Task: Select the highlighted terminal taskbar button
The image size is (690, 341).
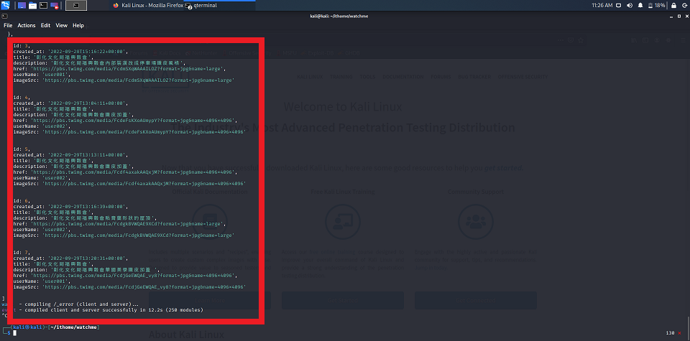Action: point(76,5)
